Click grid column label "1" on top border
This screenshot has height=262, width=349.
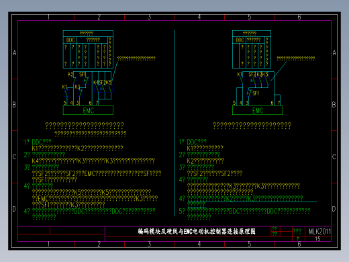(48, 17)
